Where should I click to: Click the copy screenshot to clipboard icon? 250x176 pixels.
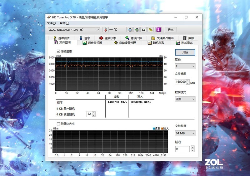pyautogui.click(x=137, y=30)
